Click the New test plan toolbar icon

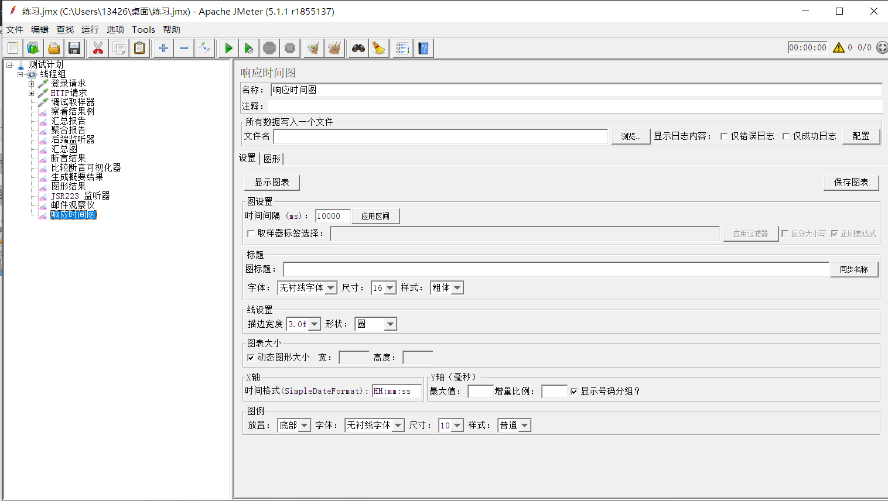click(13, 48)
